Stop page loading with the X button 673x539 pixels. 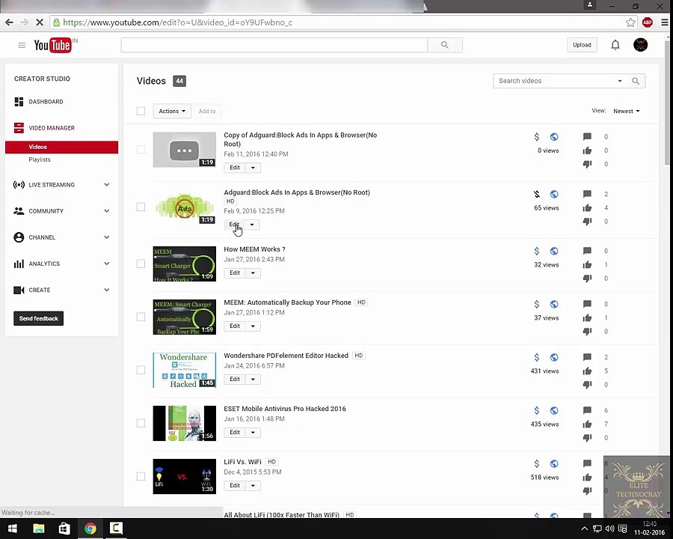pyautogui.click(x=40, y=22)
